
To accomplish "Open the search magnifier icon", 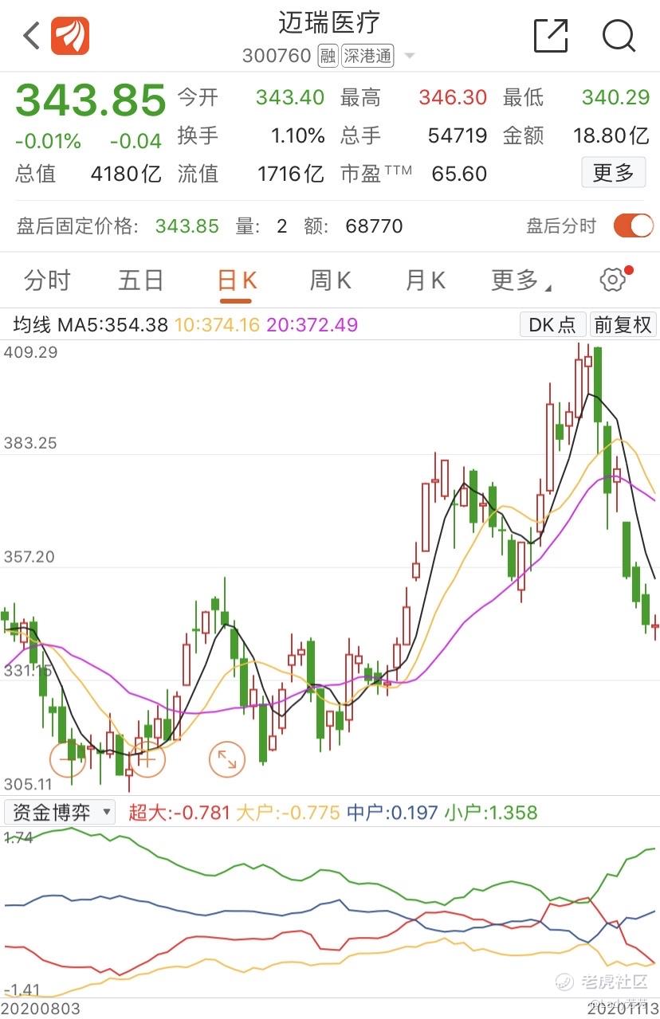I will [x=618, y=36].
